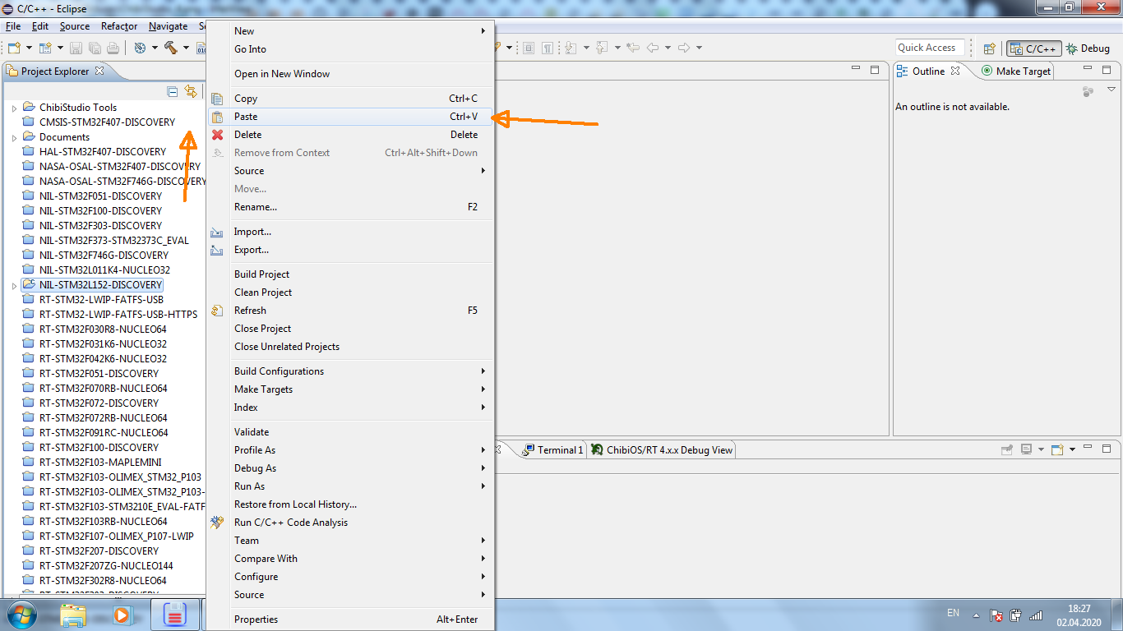Expand the Documents folder tree node
1123x631 pixels.
(x=14, y=137)
